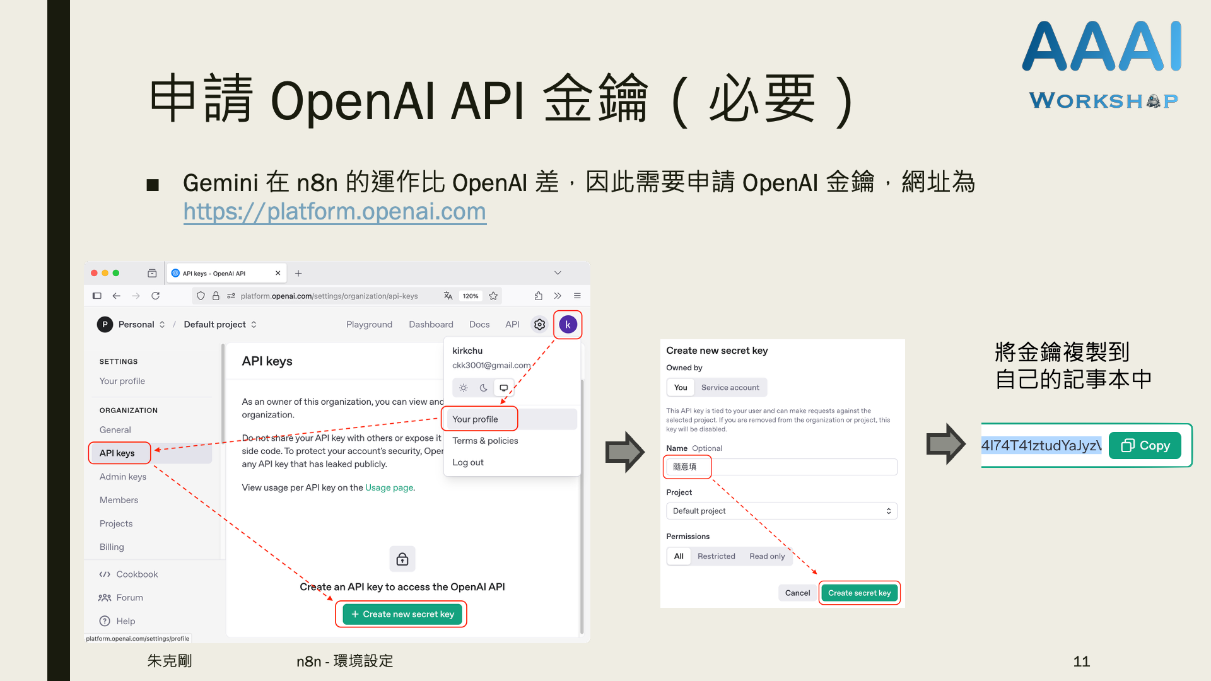Click the new tab plus icon
The image size is (1211, 681).
pos(298,273)
